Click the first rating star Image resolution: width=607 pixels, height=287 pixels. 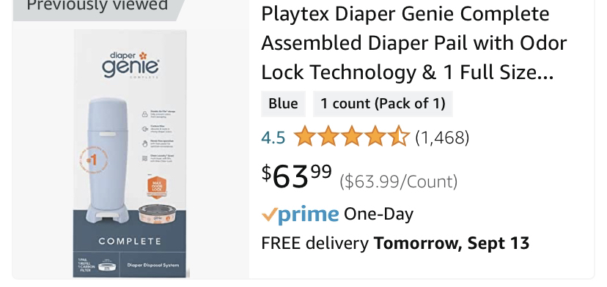coord(304,136)
